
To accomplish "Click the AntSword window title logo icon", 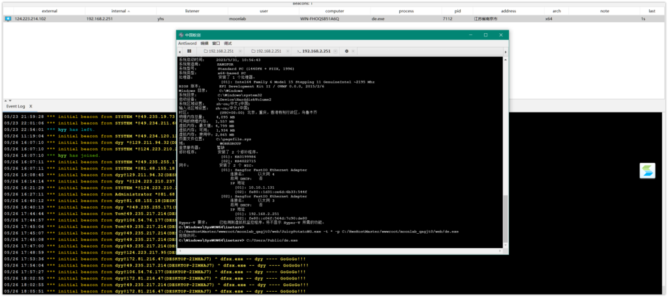I will click(181, 35).
